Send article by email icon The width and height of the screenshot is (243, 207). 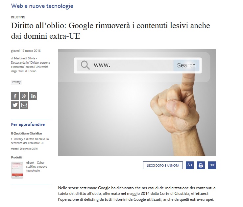coord(24,105)
